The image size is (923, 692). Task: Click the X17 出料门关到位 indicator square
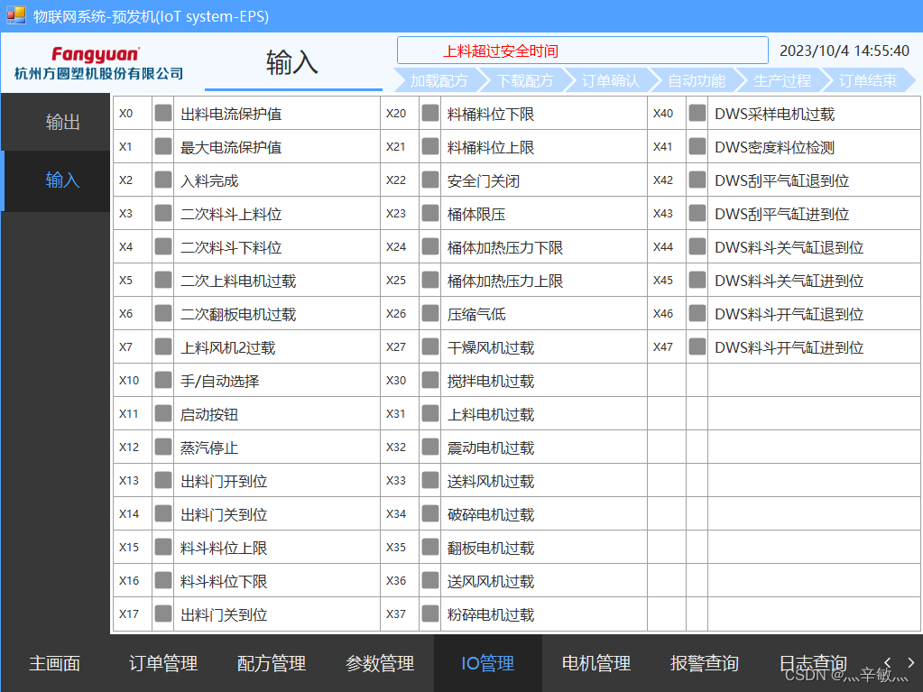(163, 614)
